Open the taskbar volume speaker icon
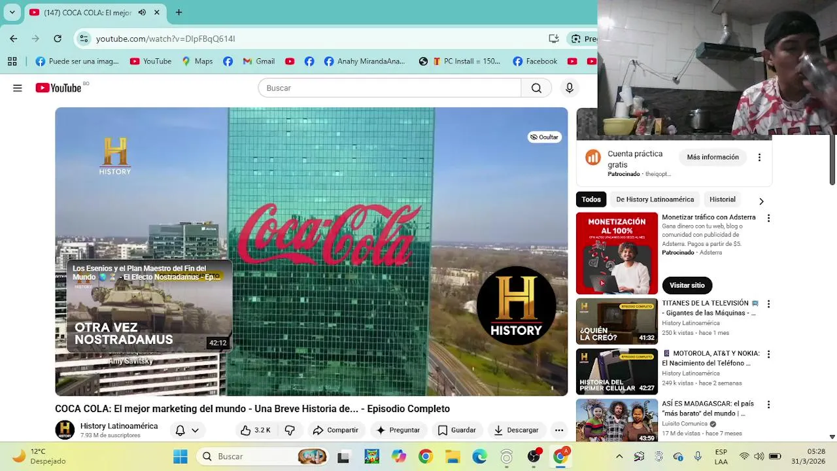The height and width of the screenshot is (471, 837). pos(759,456)
